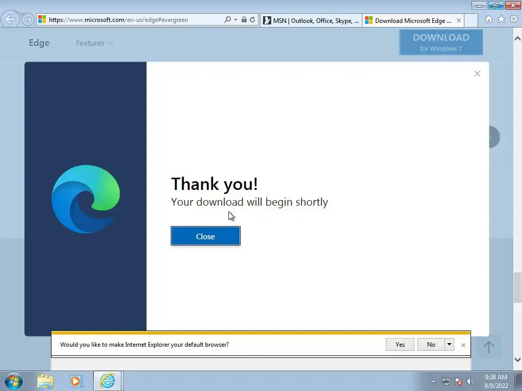Close the default browser notification bar
Image resolution: width=522 pixels, height=391 pixels.
(463, 345)
